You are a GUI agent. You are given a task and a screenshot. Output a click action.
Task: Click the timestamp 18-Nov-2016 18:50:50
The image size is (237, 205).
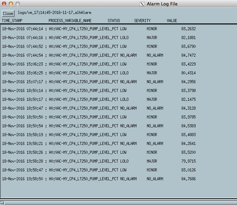click(x=22, y=117)
